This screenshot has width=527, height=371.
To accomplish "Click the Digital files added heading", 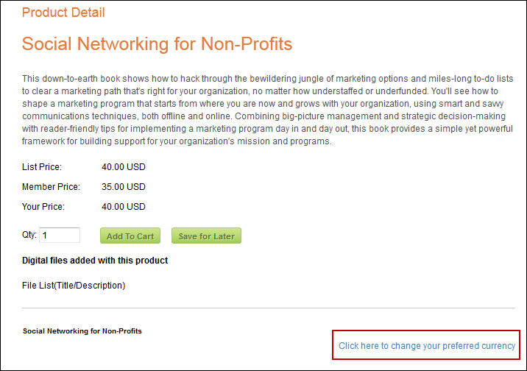I will [95, 261].
